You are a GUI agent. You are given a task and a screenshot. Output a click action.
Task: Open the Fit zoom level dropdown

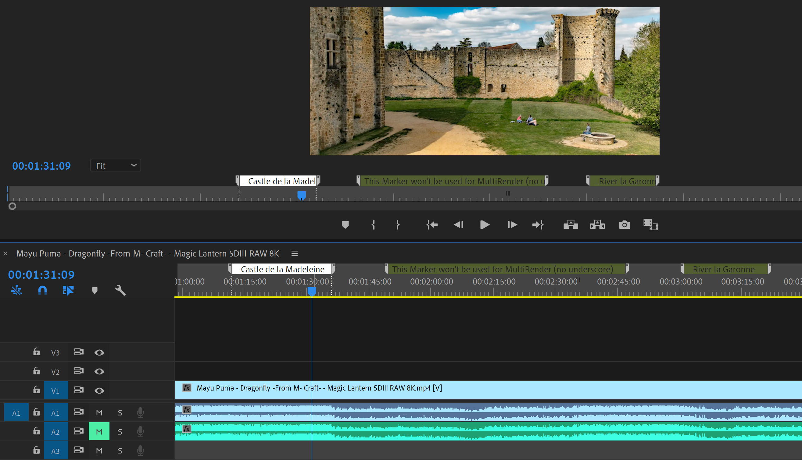pos(116,165)
